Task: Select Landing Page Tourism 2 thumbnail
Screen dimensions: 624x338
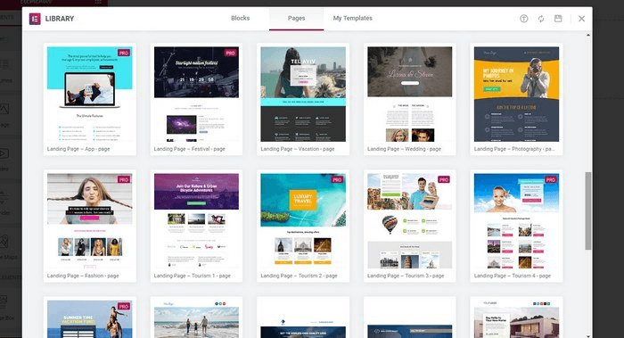Action: click(303, 221)
